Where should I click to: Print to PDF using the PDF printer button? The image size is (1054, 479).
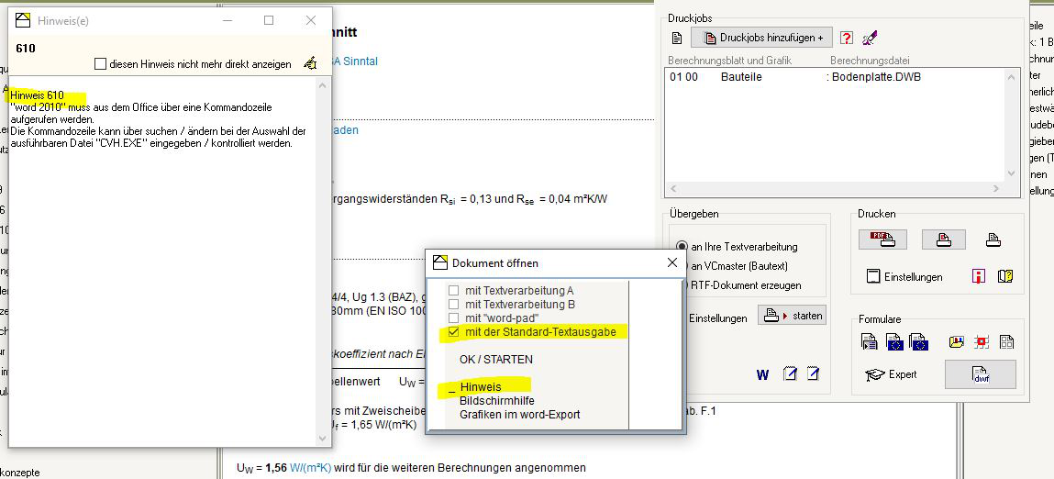tap(882, 239)
